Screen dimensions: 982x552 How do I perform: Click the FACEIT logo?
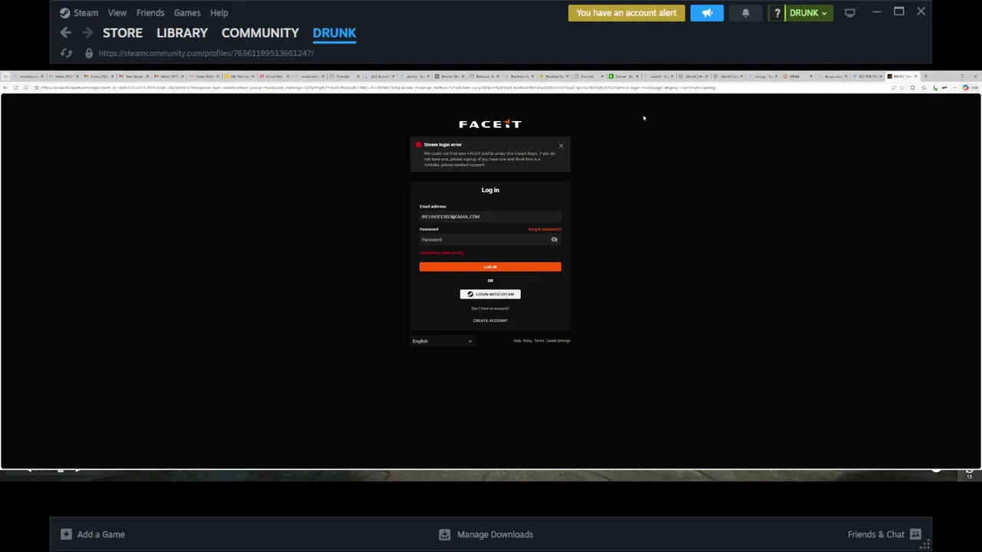(490, 123)
